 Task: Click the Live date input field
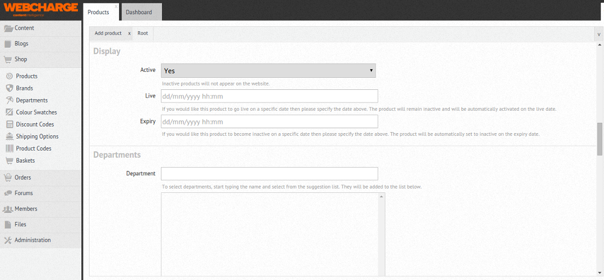coord(269,96)
